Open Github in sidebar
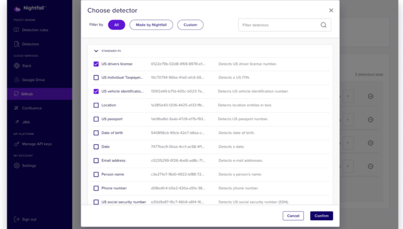 click(x=40, y=94)
